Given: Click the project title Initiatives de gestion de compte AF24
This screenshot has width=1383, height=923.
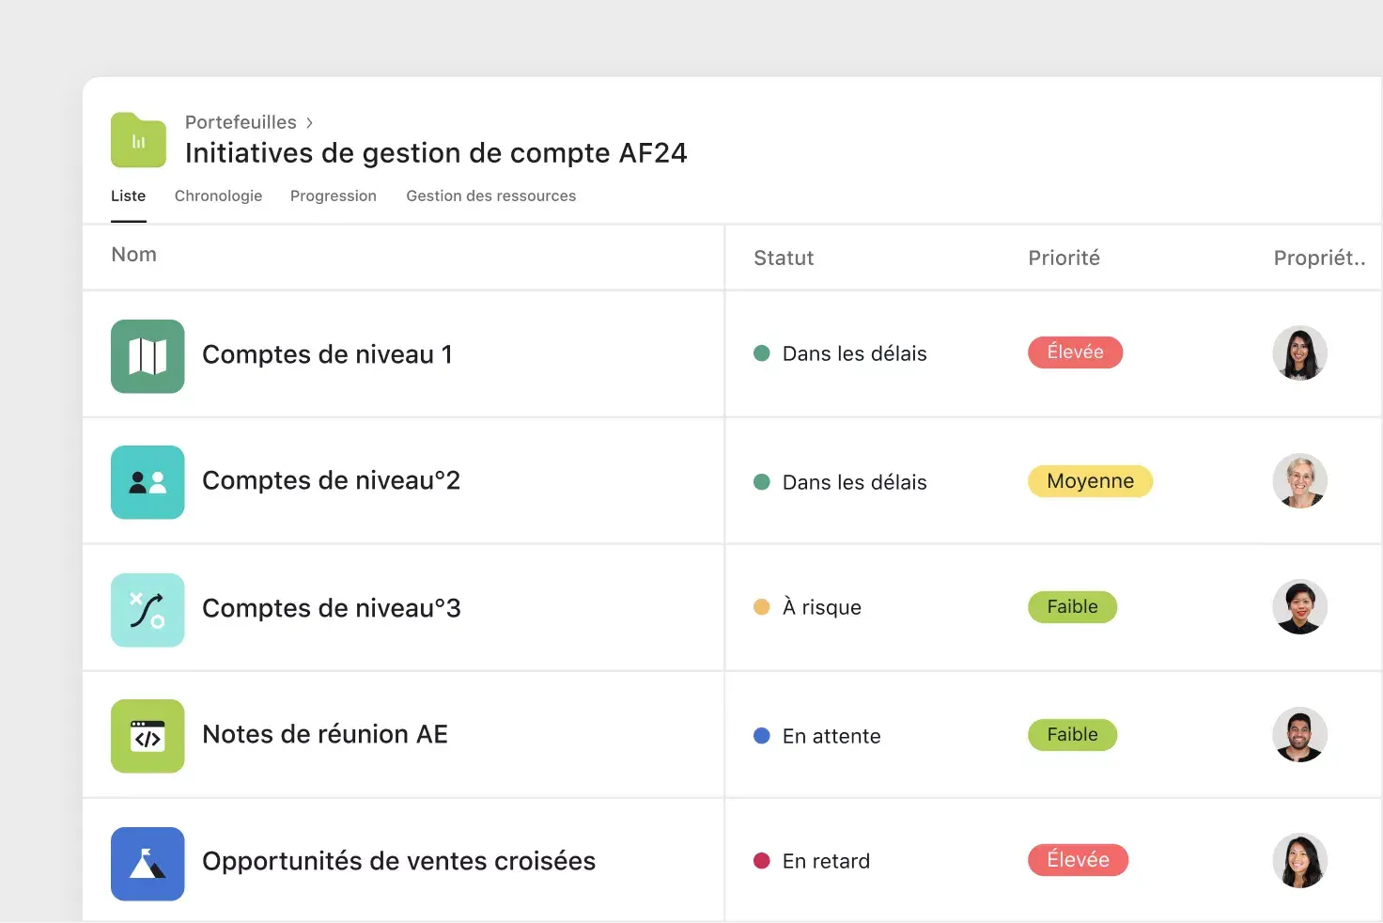Looking at the screenshot, I should click(436, 152).
